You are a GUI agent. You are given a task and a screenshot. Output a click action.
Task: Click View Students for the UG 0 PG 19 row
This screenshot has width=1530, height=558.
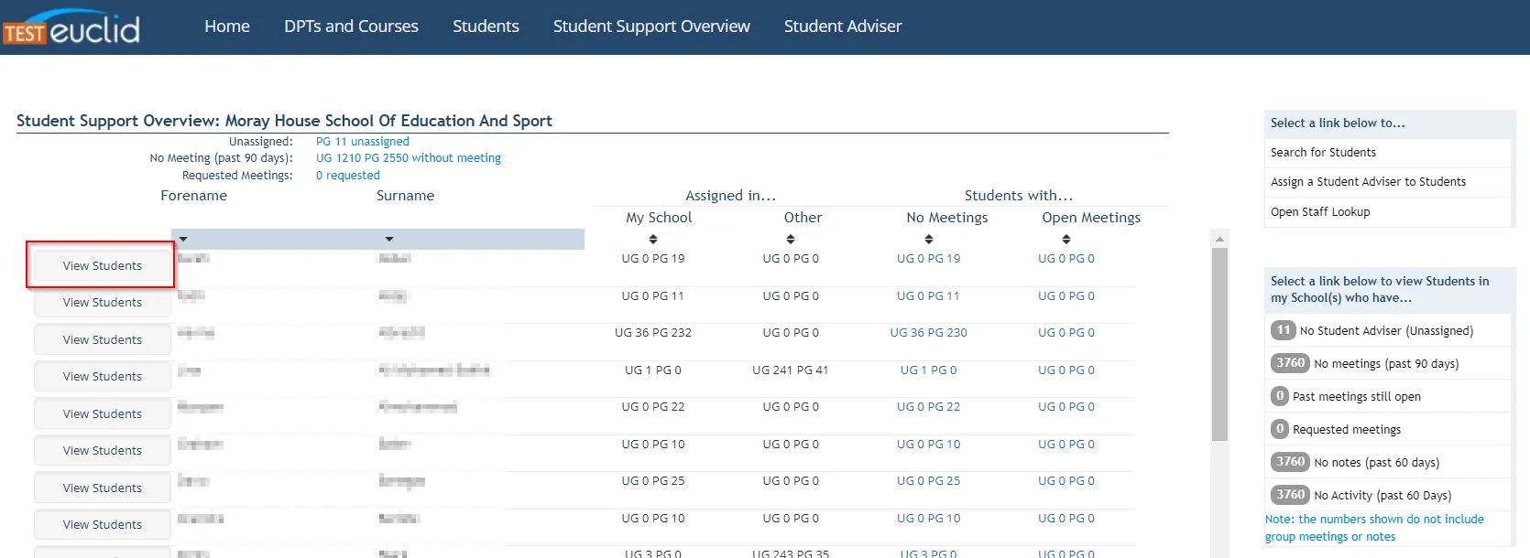[x=103, y=265]
